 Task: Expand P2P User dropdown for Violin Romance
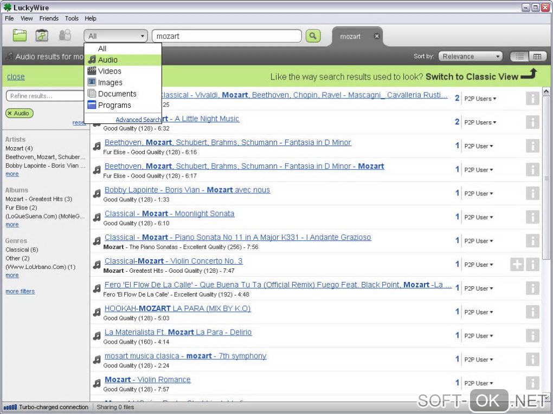click(479, 383)
